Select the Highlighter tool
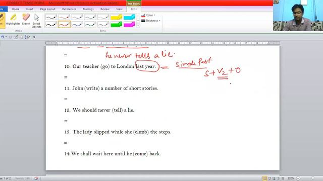 tap(13, 20)
